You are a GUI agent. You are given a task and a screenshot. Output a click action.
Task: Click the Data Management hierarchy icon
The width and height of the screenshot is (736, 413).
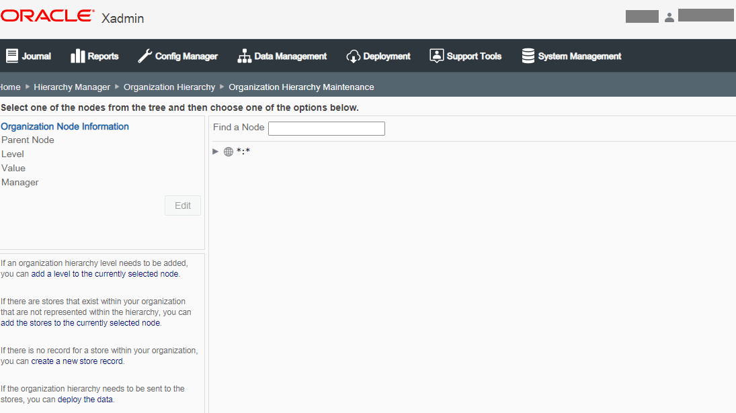point(244,56)
